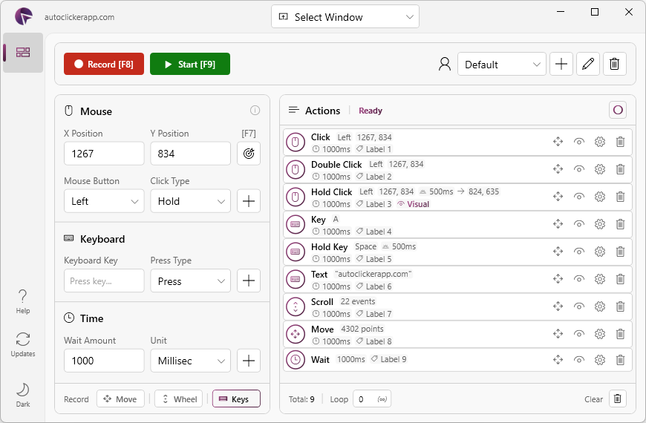
Task: Toggle visibility eye for Hold Key action
Action: coord(579,252)
